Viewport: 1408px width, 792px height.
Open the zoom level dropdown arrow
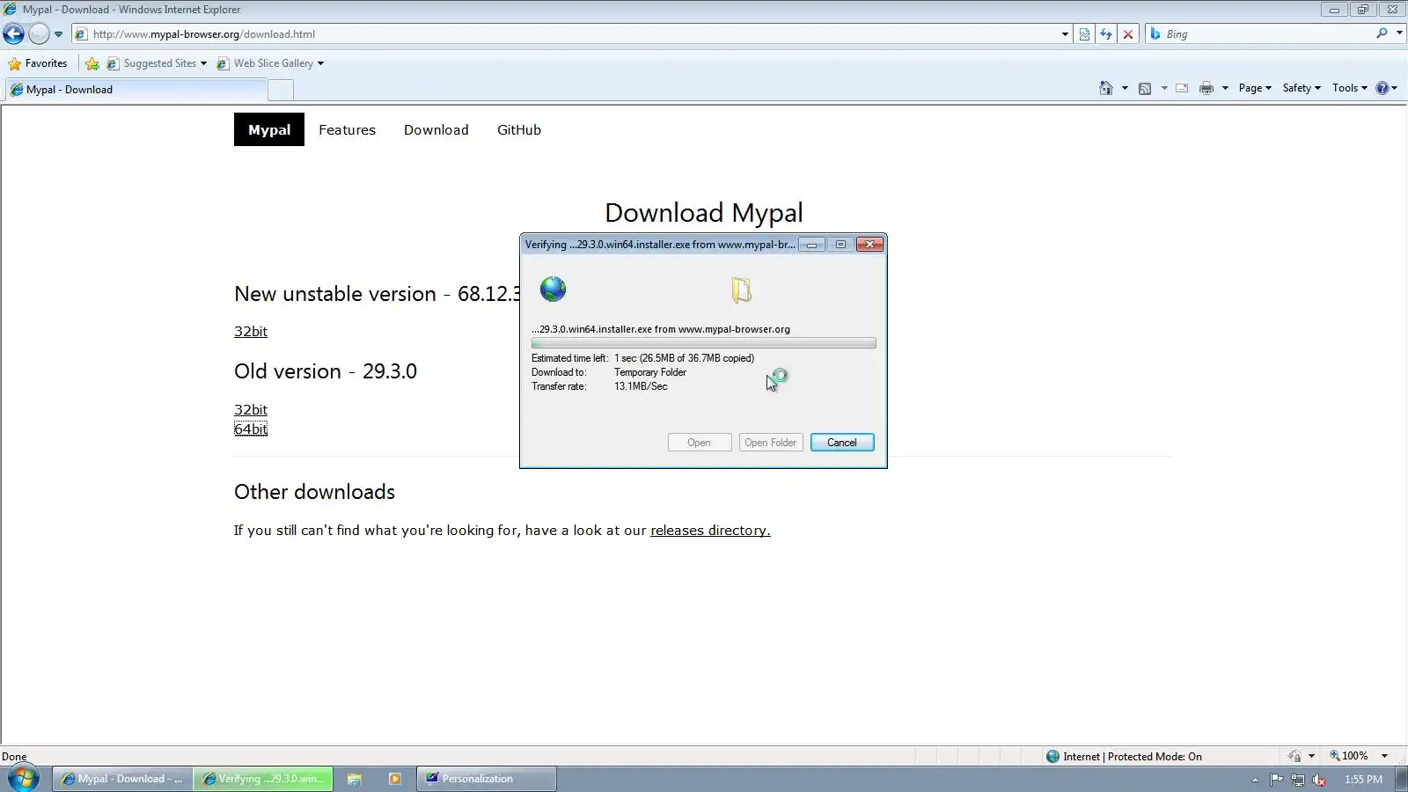(x=1384, y=756)
